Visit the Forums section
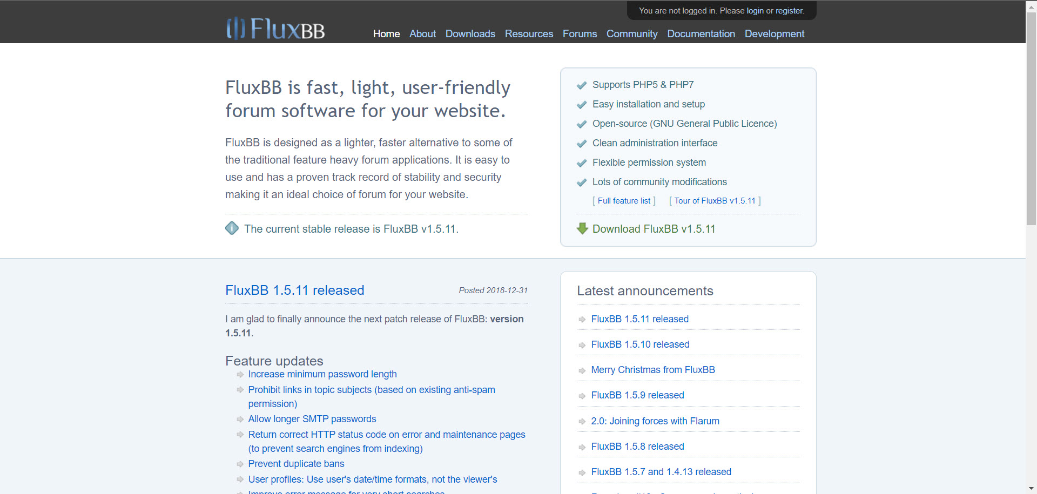 (x=580, y=33)
